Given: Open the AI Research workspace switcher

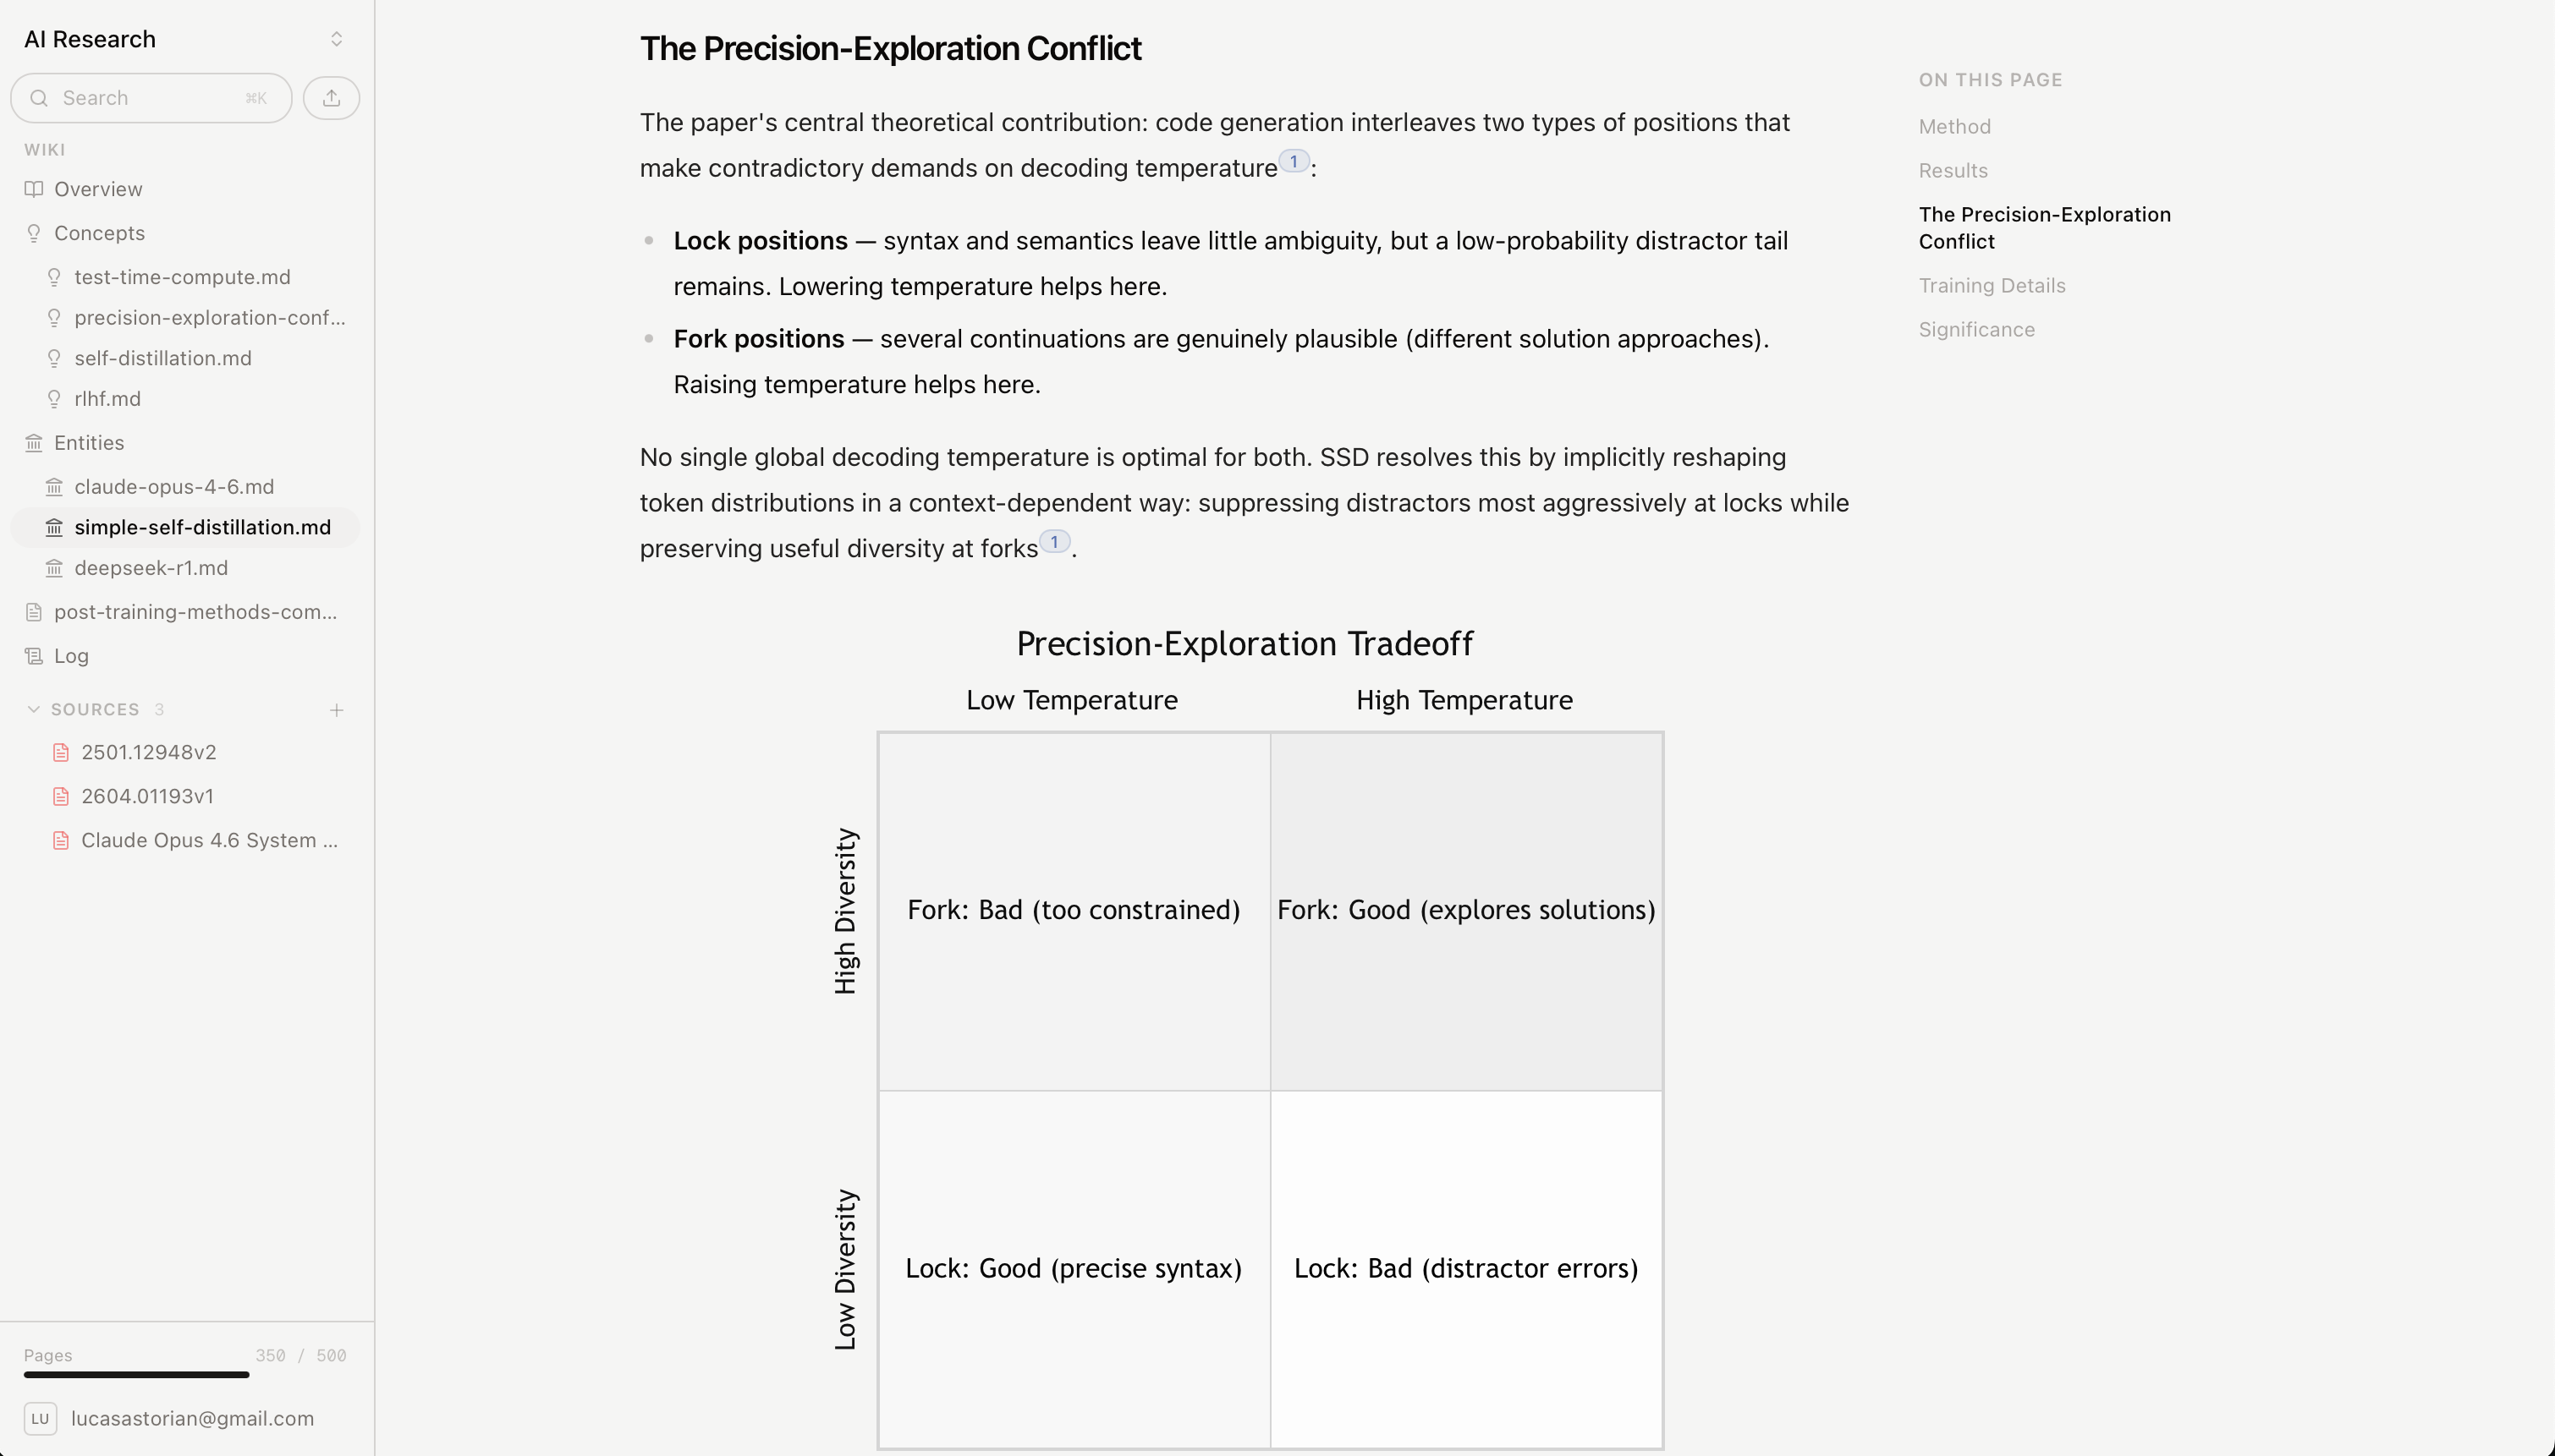Looking at the screenshot, I should (336, 39).
